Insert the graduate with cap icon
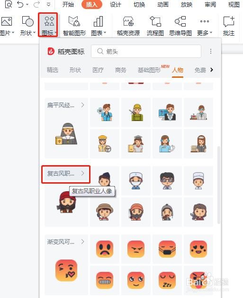243x298 pixels. pos(136,143)
